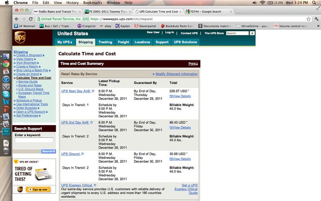Select the UPS Support tab

pos(162,42)
